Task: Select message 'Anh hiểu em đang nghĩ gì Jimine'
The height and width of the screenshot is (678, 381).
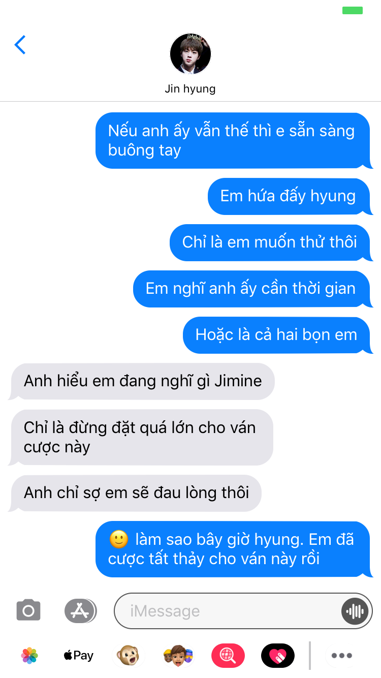Action: pyautogui.click(x=143, y=381)
